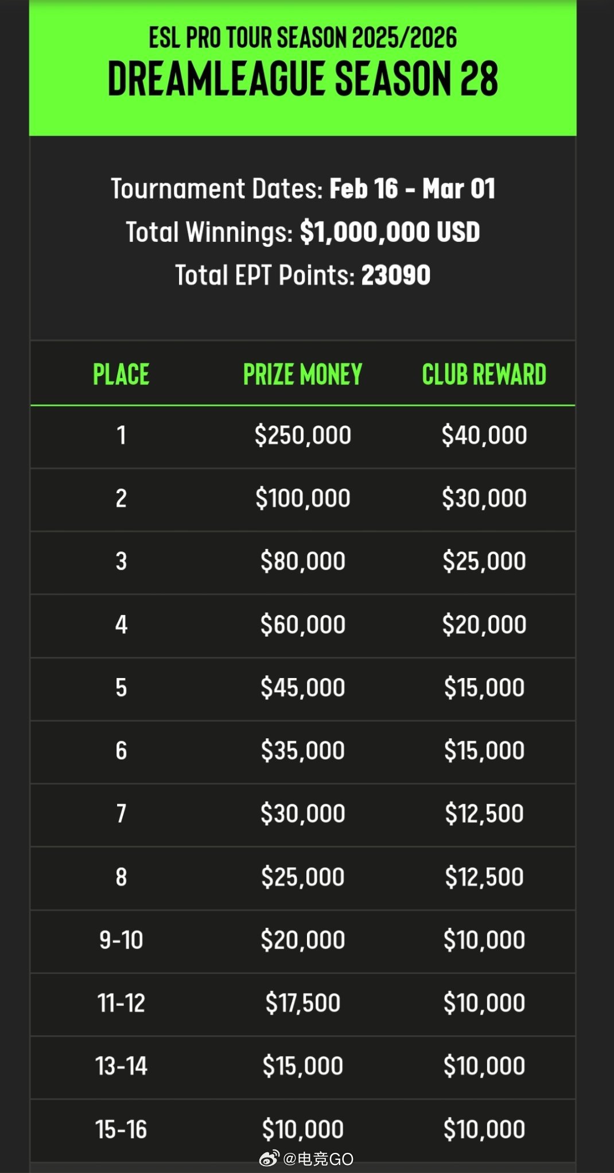This screenshot has height=1173, width=614.
Task: Select the $17,500 prize money cell
Action: coord(303,1003)
